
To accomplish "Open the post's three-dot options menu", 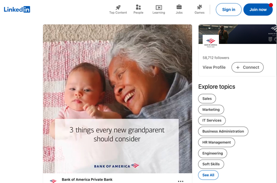I will (180, 181).
